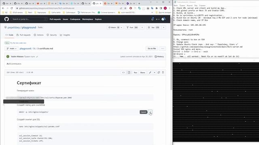Viewport: 259px width, 145px height.
Task: Open the Правка menu in Notepad
Action: point(182,5)
